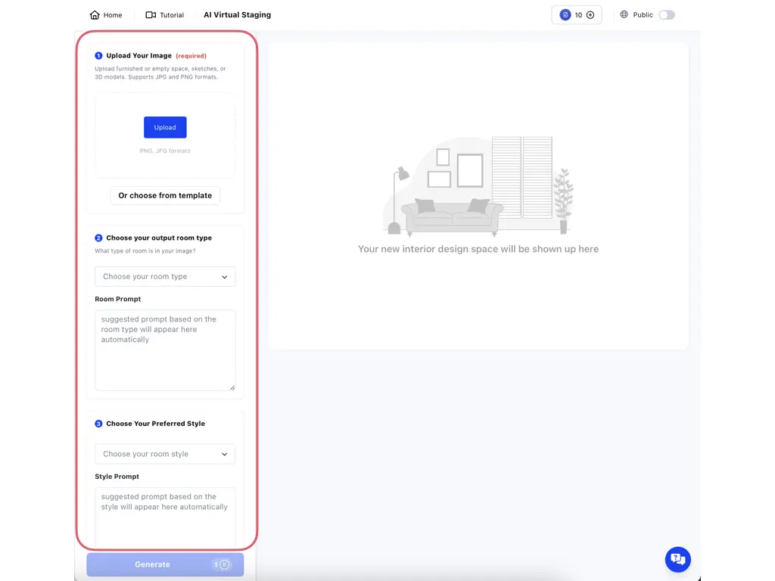The width and height of the screenshot is (775, 581).
Task: Open the room type dropdown
Action: pyautogui.click(x=165, y=277)
